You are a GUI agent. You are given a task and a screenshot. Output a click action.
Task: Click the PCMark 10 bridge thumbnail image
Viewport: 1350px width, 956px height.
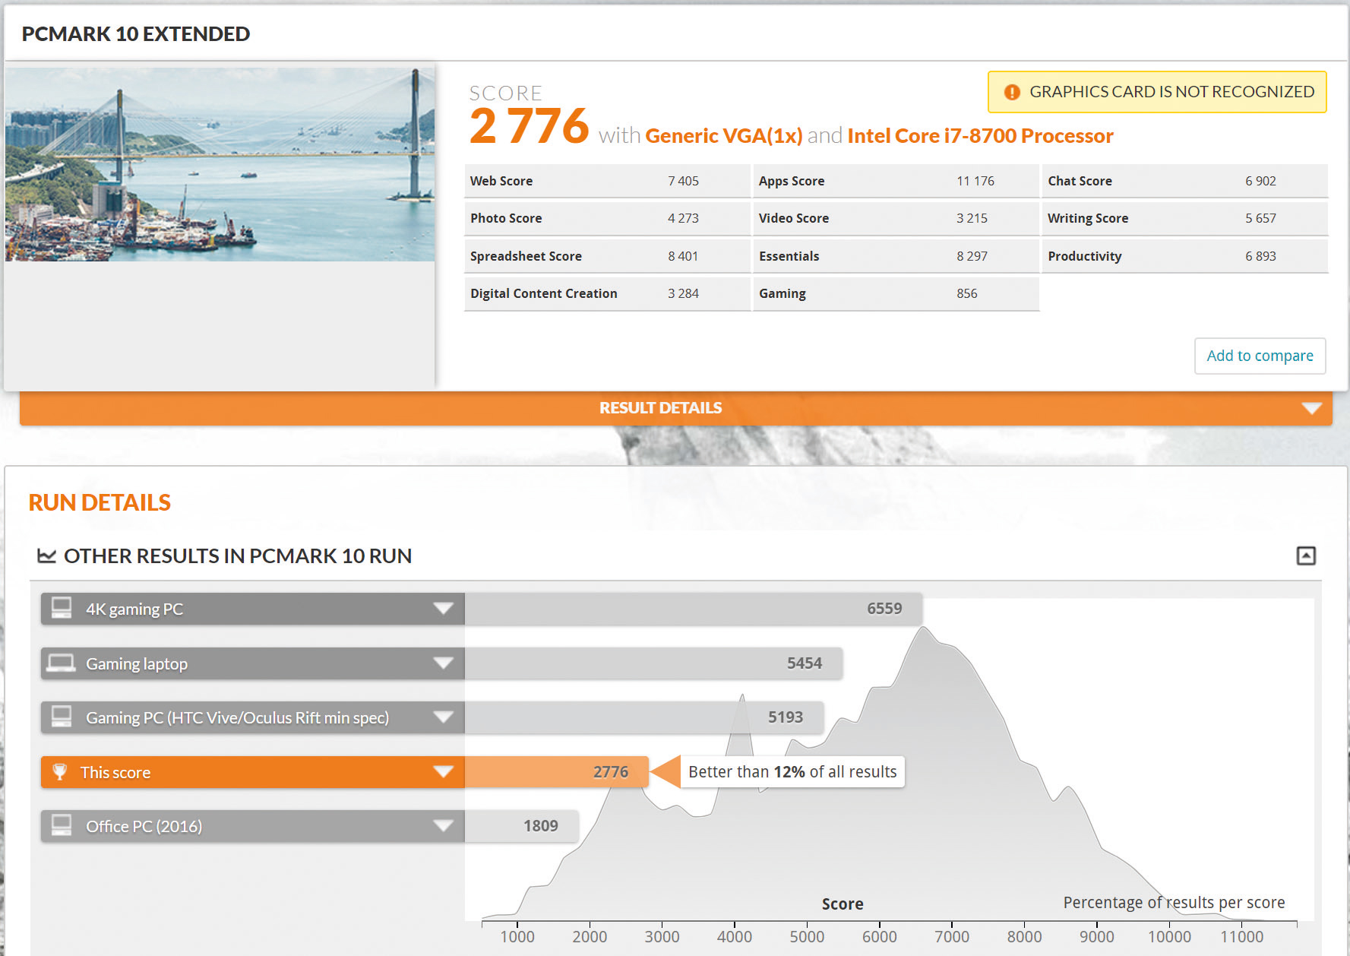220,164
